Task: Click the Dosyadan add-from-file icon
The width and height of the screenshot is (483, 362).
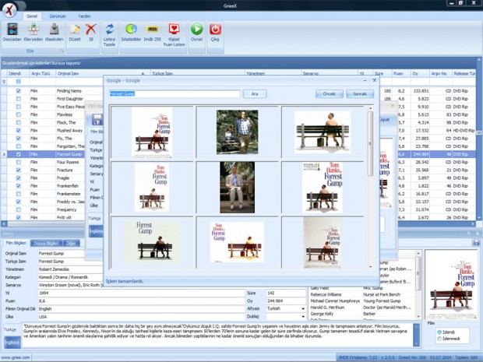Action: (12, 30)
